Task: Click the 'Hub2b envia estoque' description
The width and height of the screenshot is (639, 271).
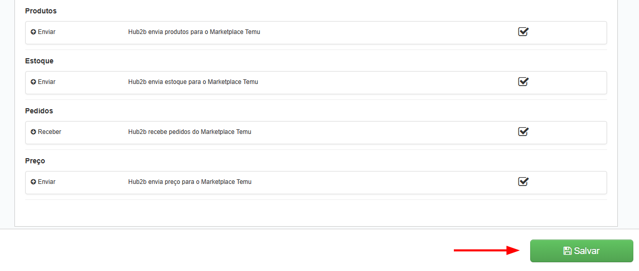Action: (x=193, y=82)
